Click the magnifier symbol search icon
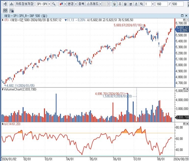 [54, 4]
